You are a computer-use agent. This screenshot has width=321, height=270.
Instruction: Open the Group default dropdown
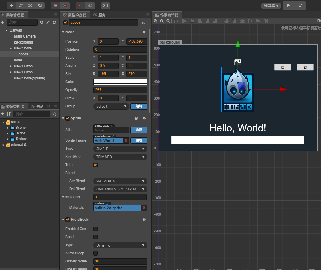111,106
